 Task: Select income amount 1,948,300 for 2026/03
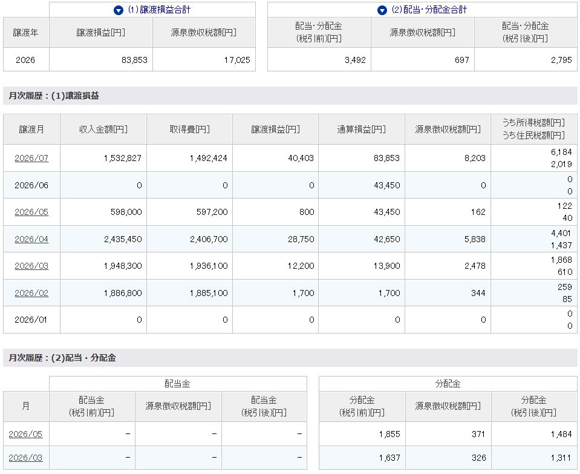pos(122,266)
